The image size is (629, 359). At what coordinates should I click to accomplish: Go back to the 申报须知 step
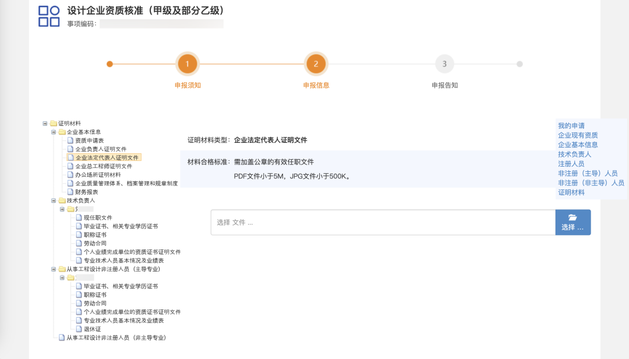point(188,64)
